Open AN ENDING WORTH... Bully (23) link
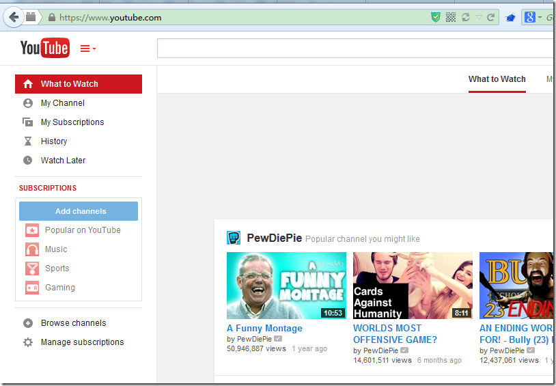 tap(516, 334)
